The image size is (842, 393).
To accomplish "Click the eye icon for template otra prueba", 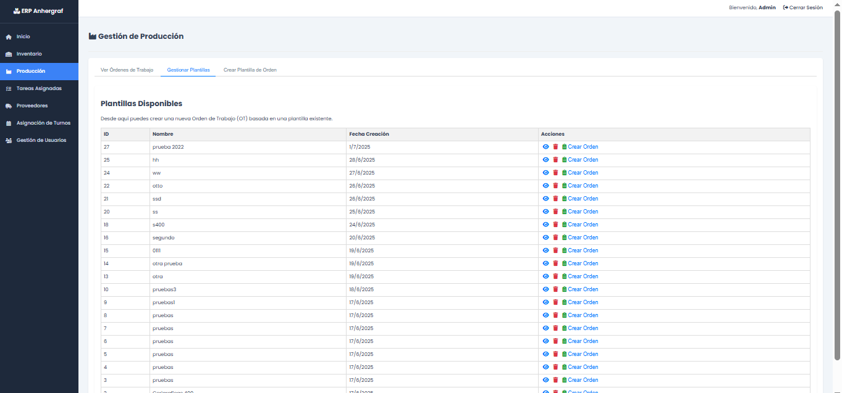I will tap(545, 263).
